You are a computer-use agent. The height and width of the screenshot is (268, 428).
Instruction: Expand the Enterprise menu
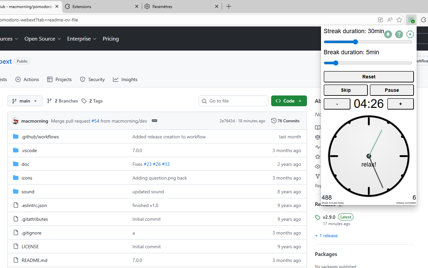(82, 39)
